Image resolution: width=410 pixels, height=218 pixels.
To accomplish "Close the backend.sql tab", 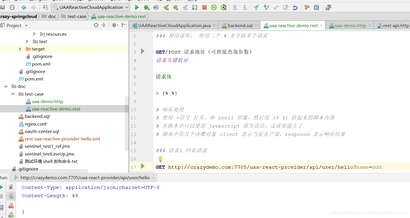I will [x=256, y=25].
